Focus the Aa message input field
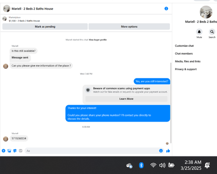217x174 pixels. pyautogui.click(x=94, y=151)
